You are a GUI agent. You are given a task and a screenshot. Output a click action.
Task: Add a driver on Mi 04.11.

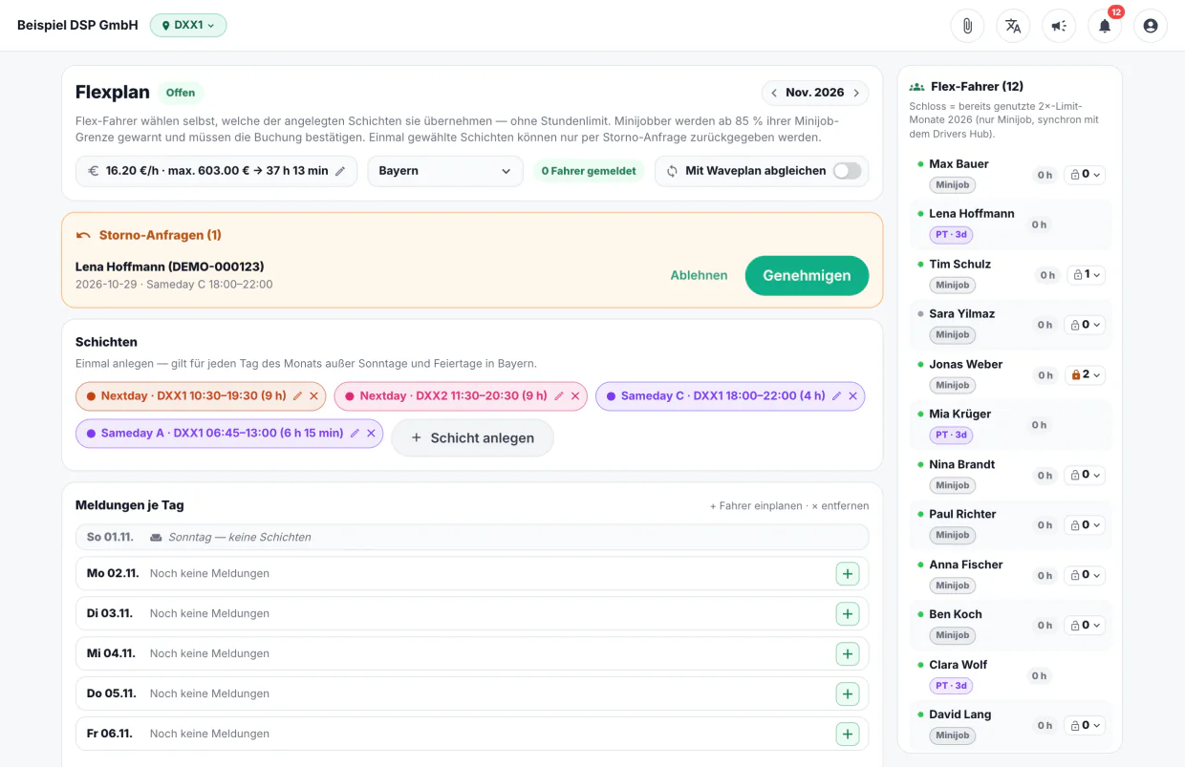(848, 653)
